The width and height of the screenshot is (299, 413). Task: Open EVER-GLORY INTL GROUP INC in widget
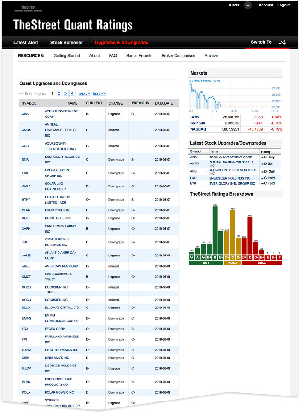point(232,184)
